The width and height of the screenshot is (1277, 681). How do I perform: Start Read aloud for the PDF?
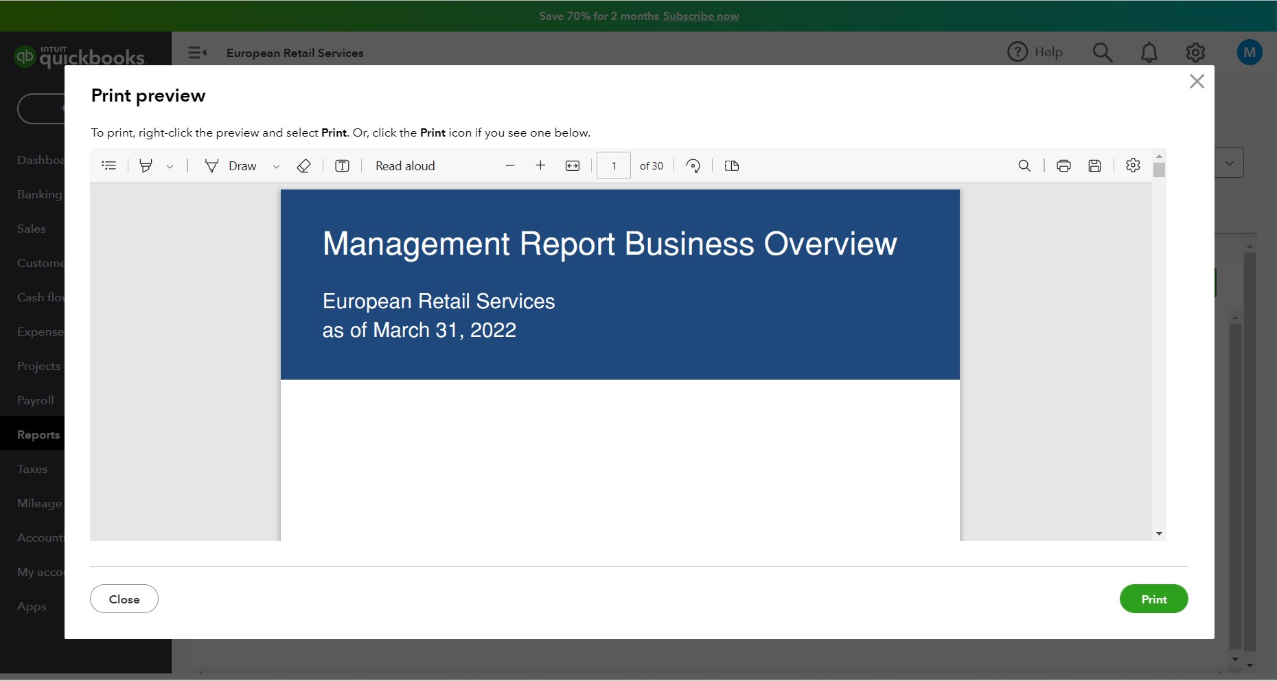click(405, 165)
